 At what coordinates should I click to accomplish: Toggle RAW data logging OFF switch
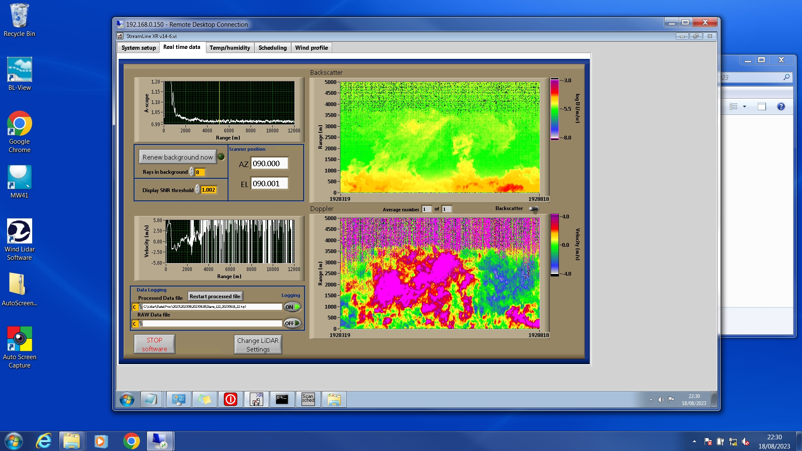[292, 323]
